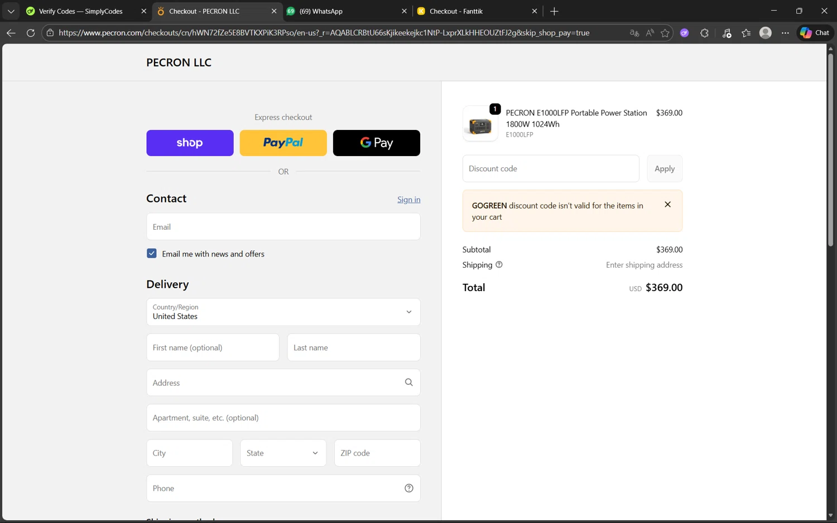Add page to favorites star icon
The height and width of the screenshot is (523, 837).
665,33
